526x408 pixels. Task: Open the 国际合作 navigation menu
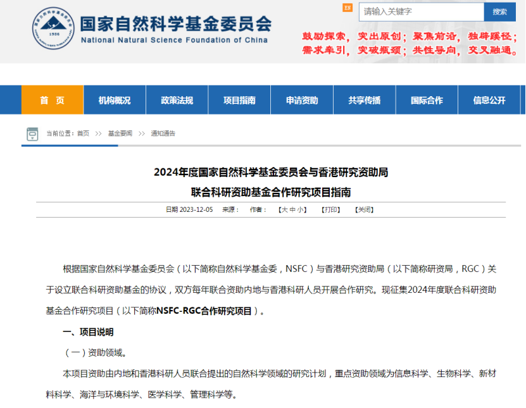click(x=427, y=100)
